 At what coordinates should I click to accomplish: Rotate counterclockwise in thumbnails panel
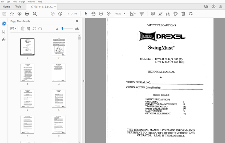point(34,29)
